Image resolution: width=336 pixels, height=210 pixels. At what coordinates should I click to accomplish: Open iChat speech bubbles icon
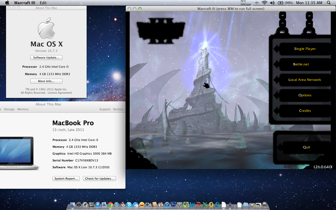[x=135, y=205]
